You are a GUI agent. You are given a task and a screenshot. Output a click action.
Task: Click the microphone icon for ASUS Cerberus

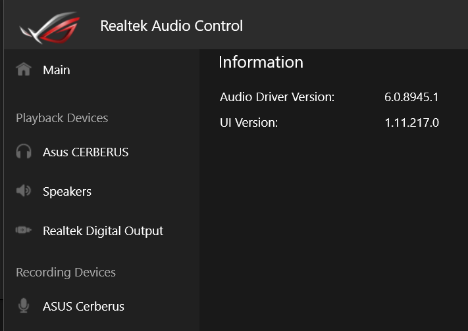pyautogui.click(x=24, y=305)
